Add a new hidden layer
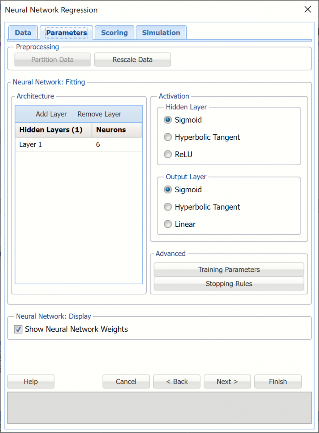 [x=51, y=114]
